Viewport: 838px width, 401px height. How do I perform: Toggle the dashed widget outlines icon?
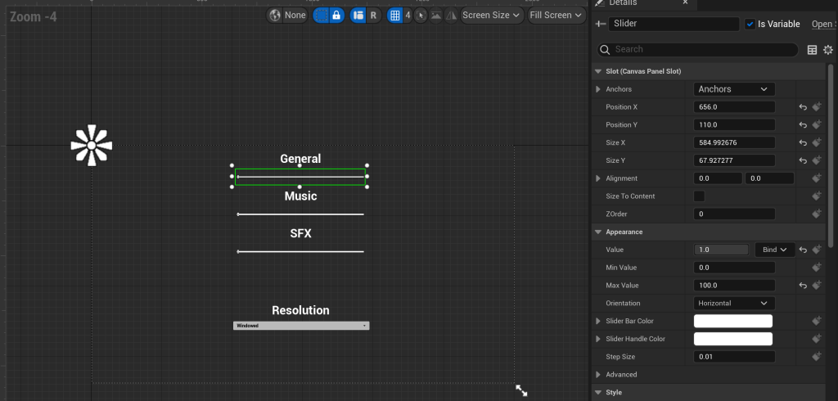pos(321,16)
